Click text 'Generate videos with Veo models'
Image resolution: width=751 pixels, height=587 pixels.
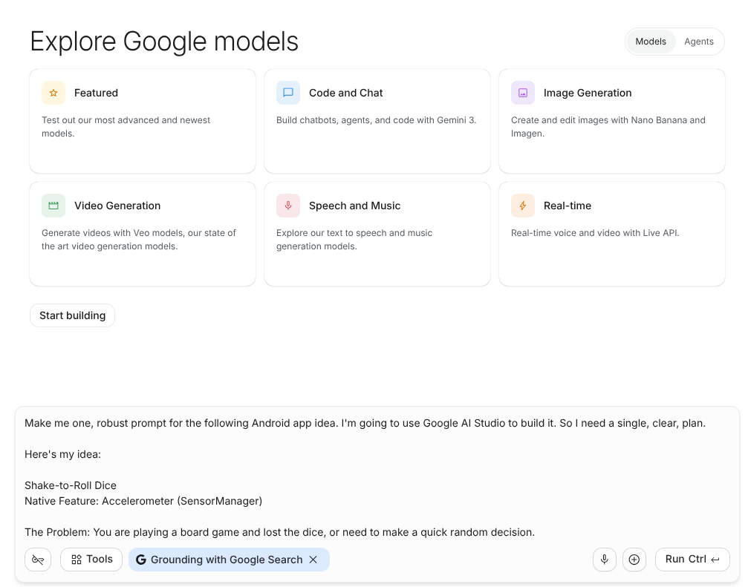(113, 233)
